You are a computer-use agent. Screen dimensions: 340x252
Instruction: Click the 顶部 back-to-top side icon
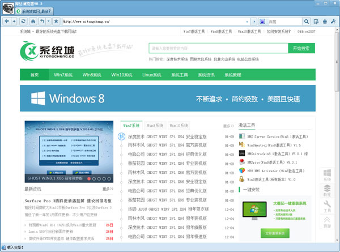(327, 222)
